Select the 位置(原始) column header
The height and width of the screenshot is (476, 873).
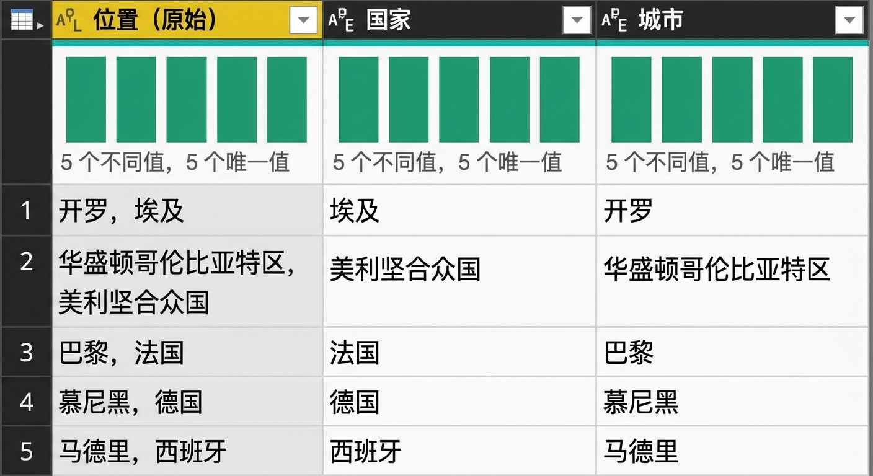pyautogui.click(x=187, y=20)
